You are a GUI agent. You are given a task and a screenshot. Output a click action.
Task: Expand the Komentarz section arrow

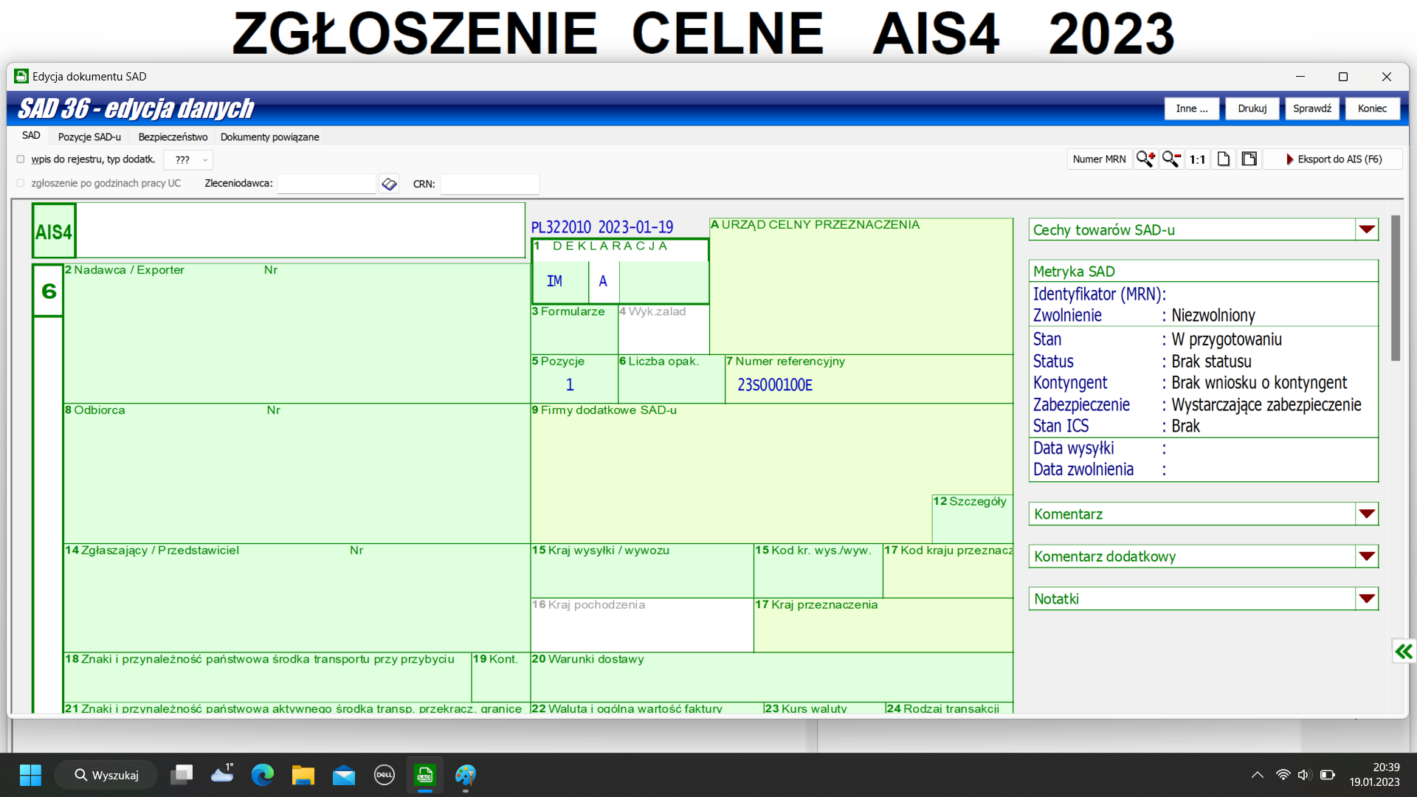tap(1366, 514)
